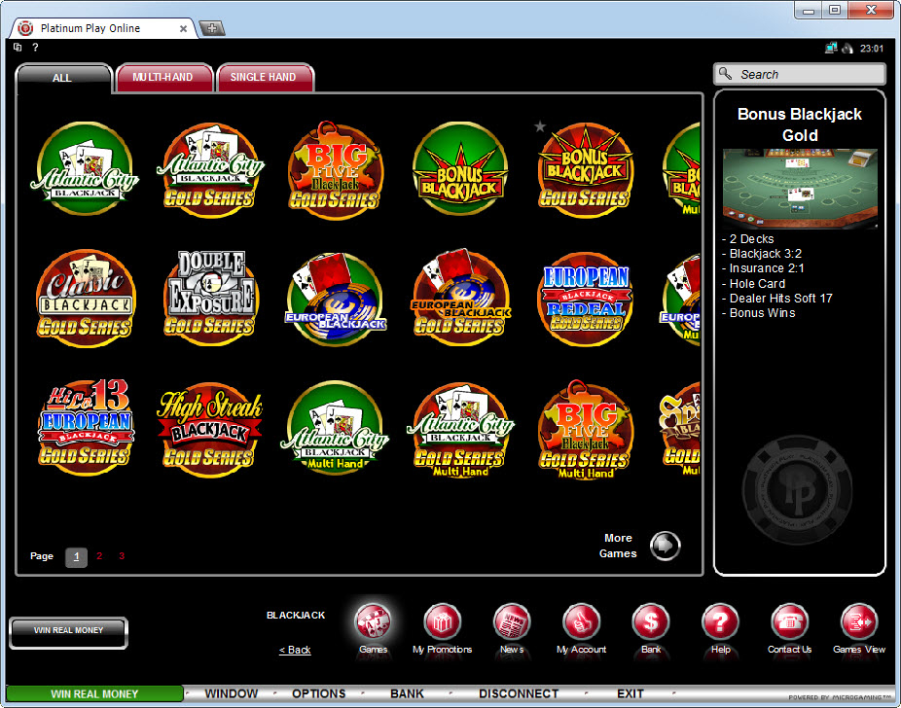The height and width of the screenshot is (708, 901).
Task: Go to page 1 of games
Action: click(77, 556)
